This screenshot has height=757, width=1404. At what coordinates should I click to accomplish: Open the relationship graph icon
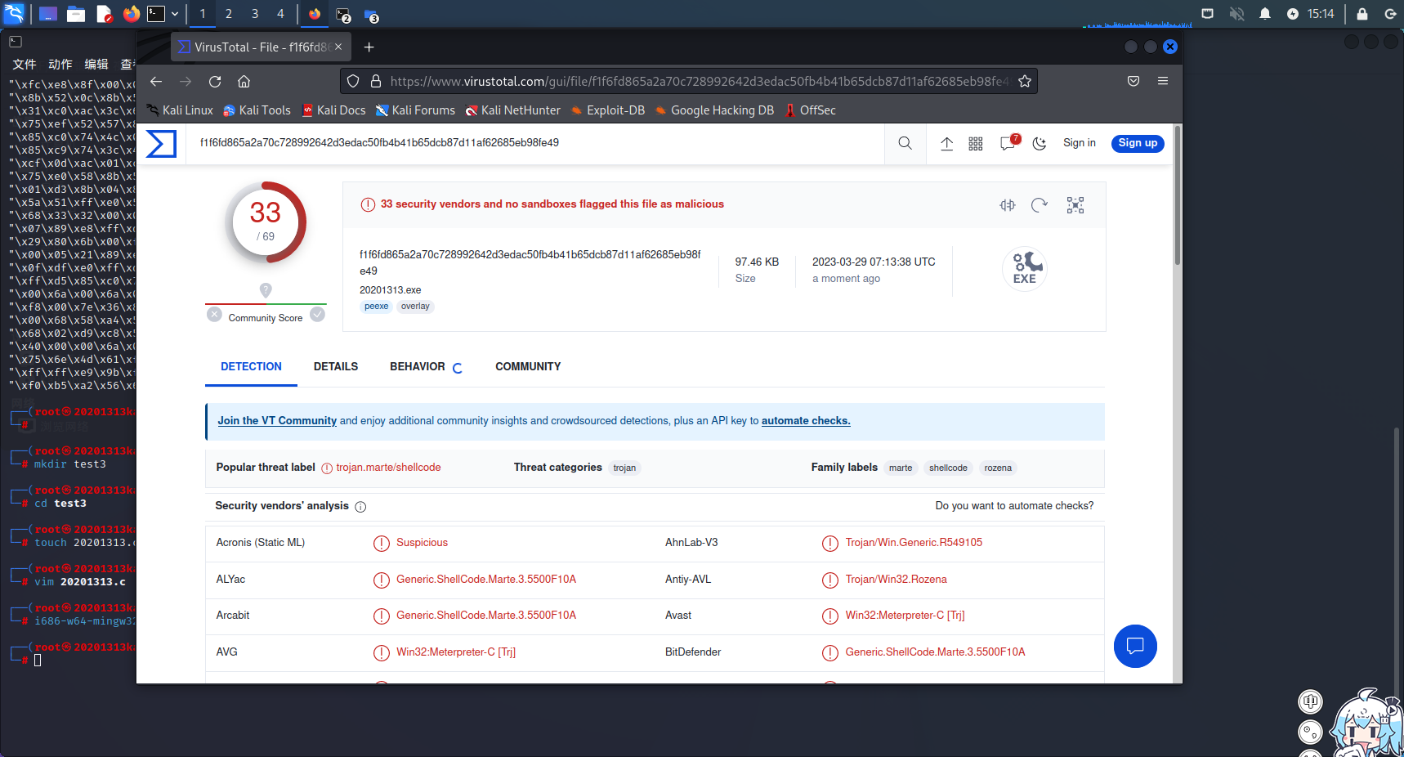point(1075,205)
